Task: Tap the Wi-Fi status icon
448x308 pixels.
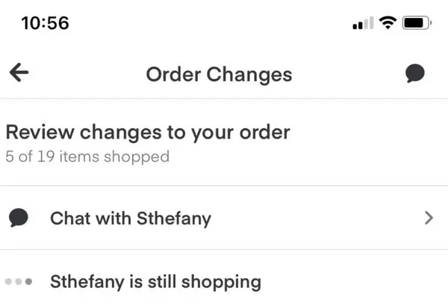Action: (x=387, y=23)
